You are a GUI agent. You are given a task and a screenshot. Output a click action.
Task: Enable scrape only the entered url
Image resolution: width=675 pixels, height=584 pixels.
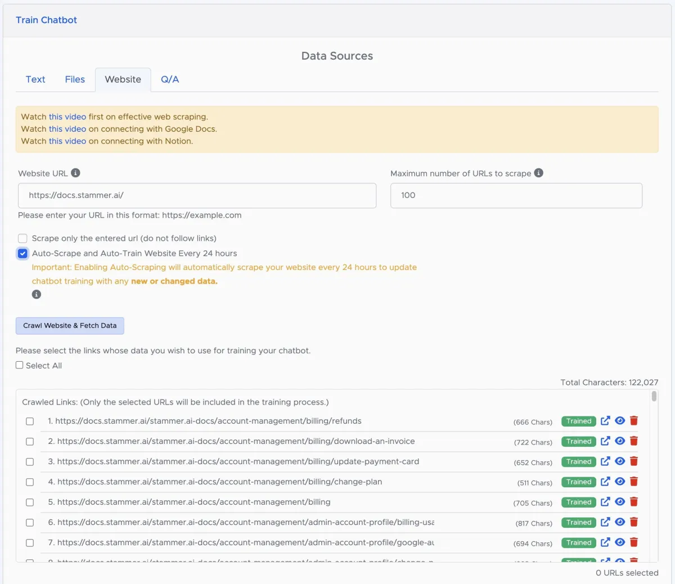click(22, 239)
